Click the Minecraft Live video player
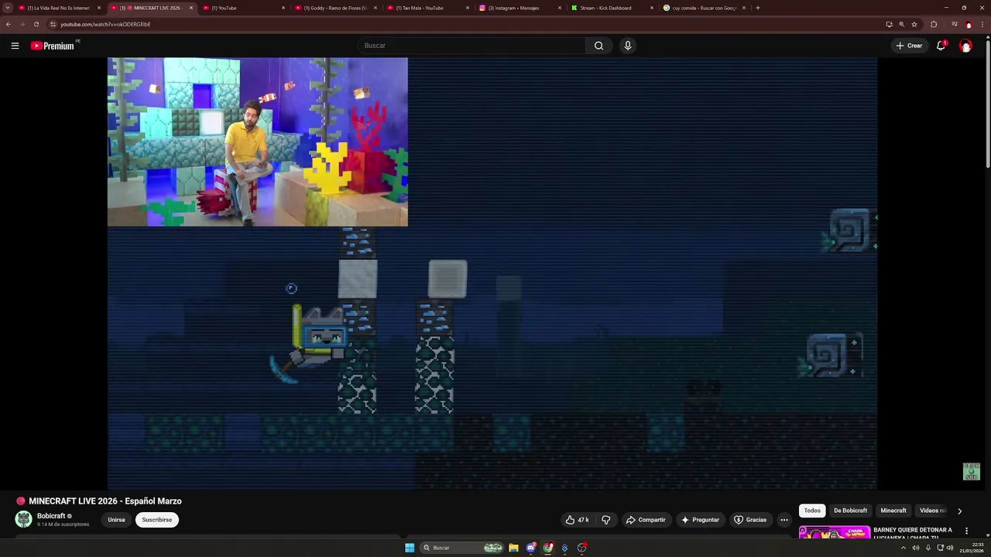The width and height of the screenshot is (991, 557). (x=492, y=273)
